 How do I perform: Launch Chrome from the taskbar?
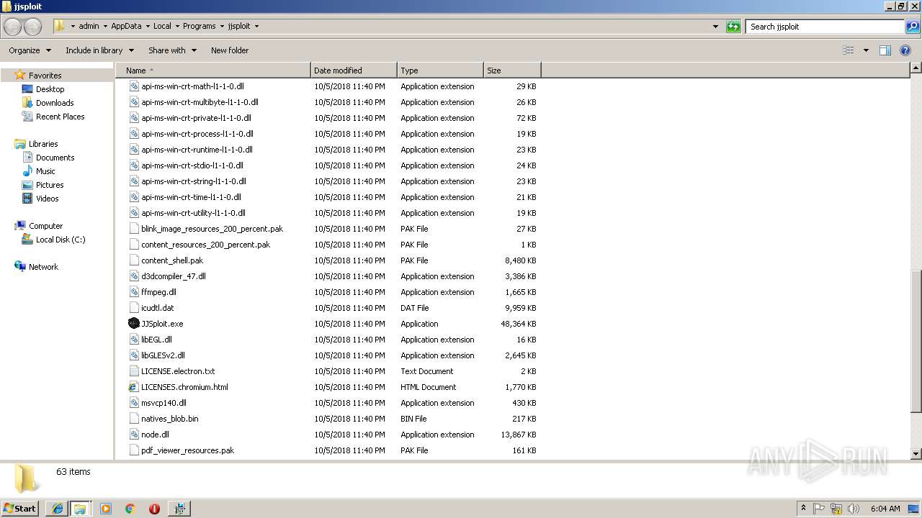pos(130,508)
